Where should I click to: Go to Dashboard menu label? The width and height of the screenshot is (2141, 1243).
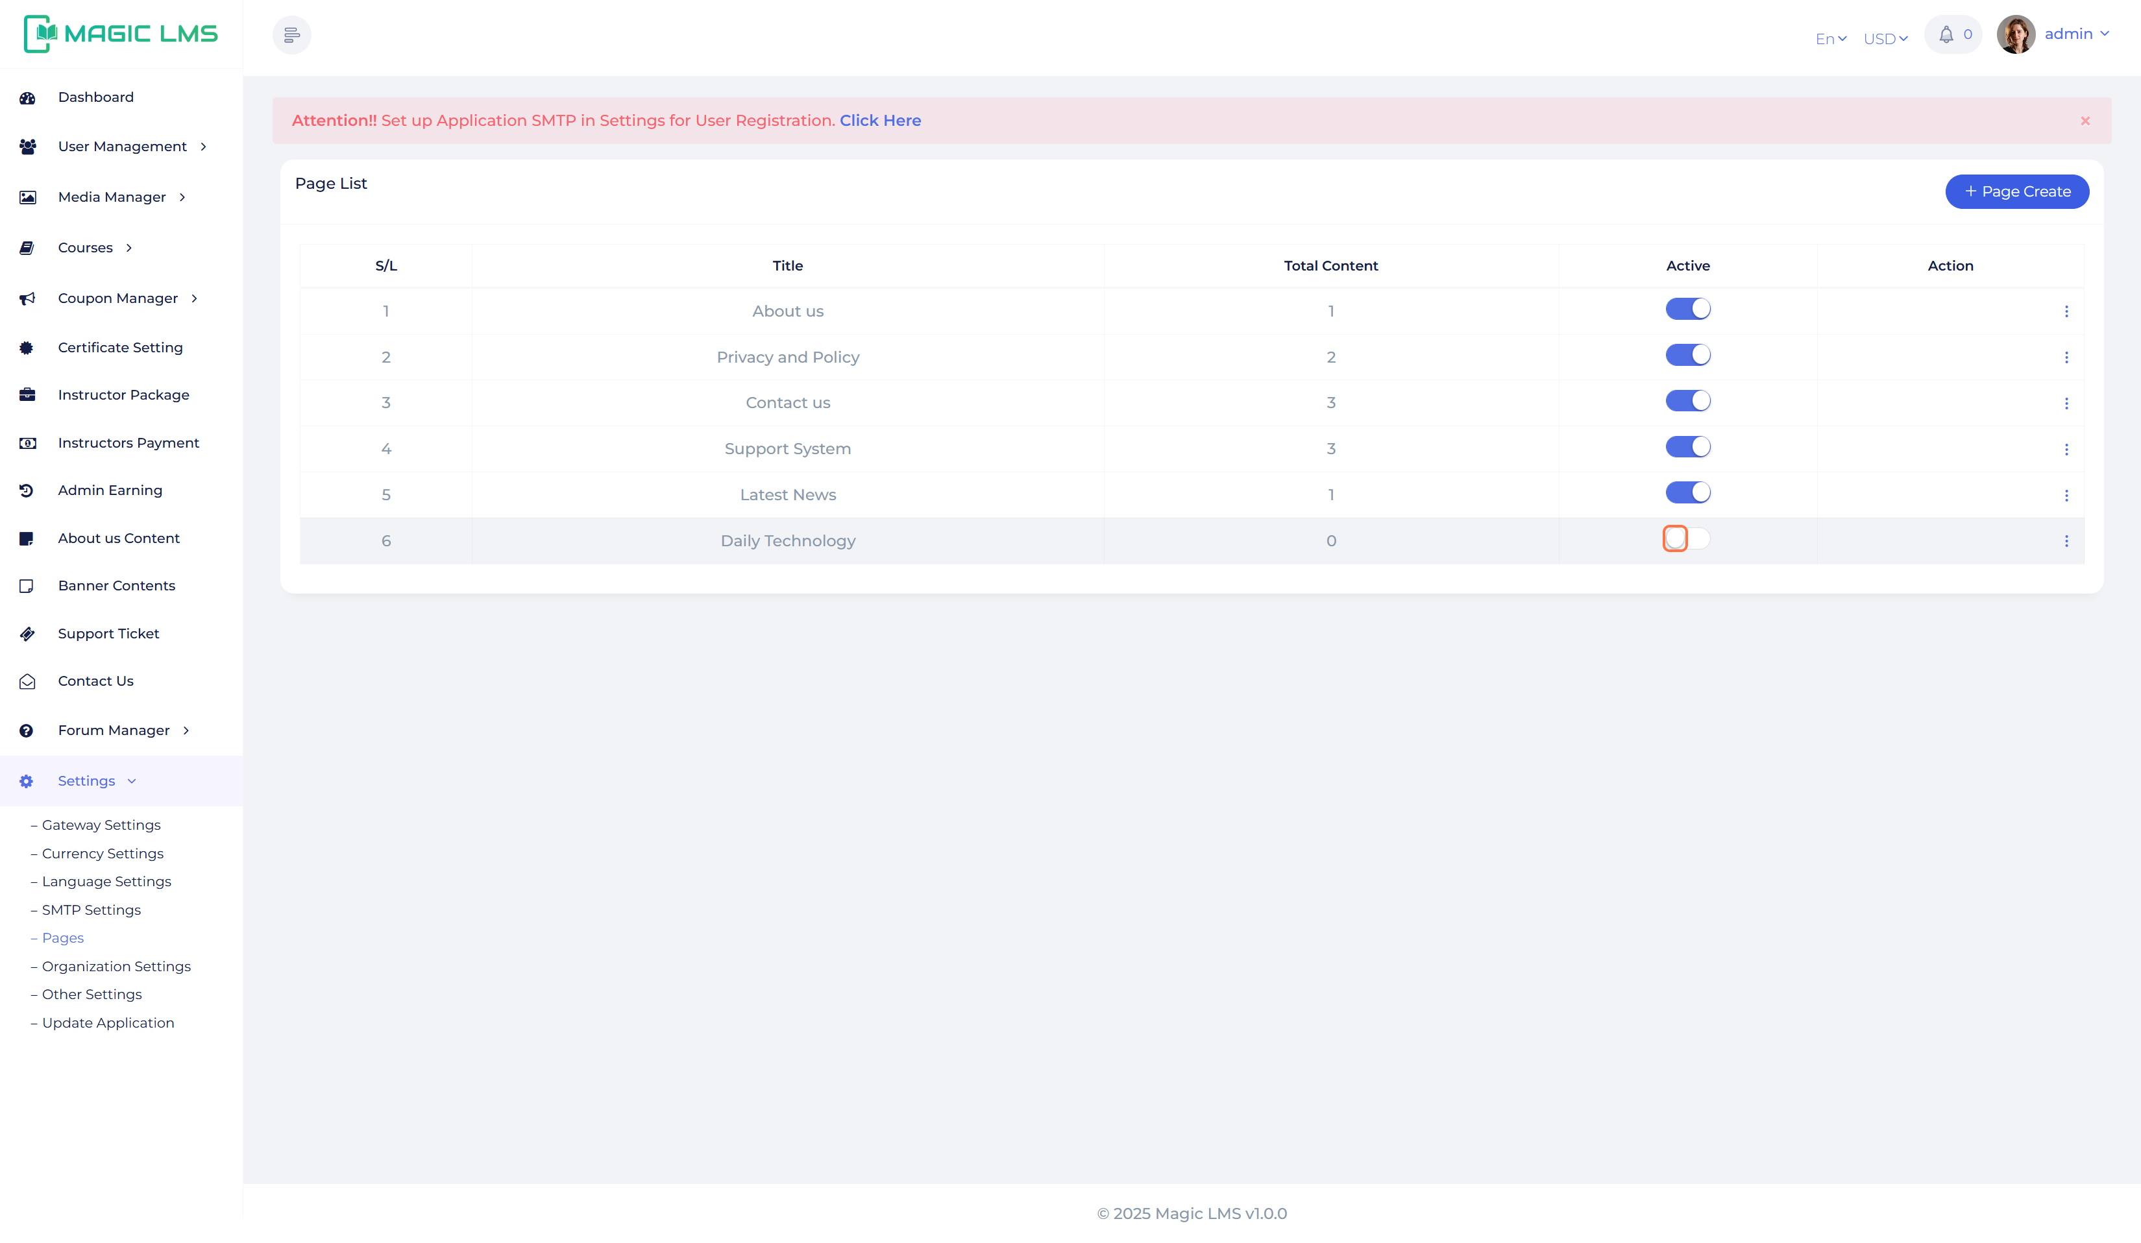[x=96, y=98]
